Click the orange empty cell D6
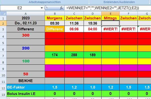151x99 pixels. [x=93, y=49]
